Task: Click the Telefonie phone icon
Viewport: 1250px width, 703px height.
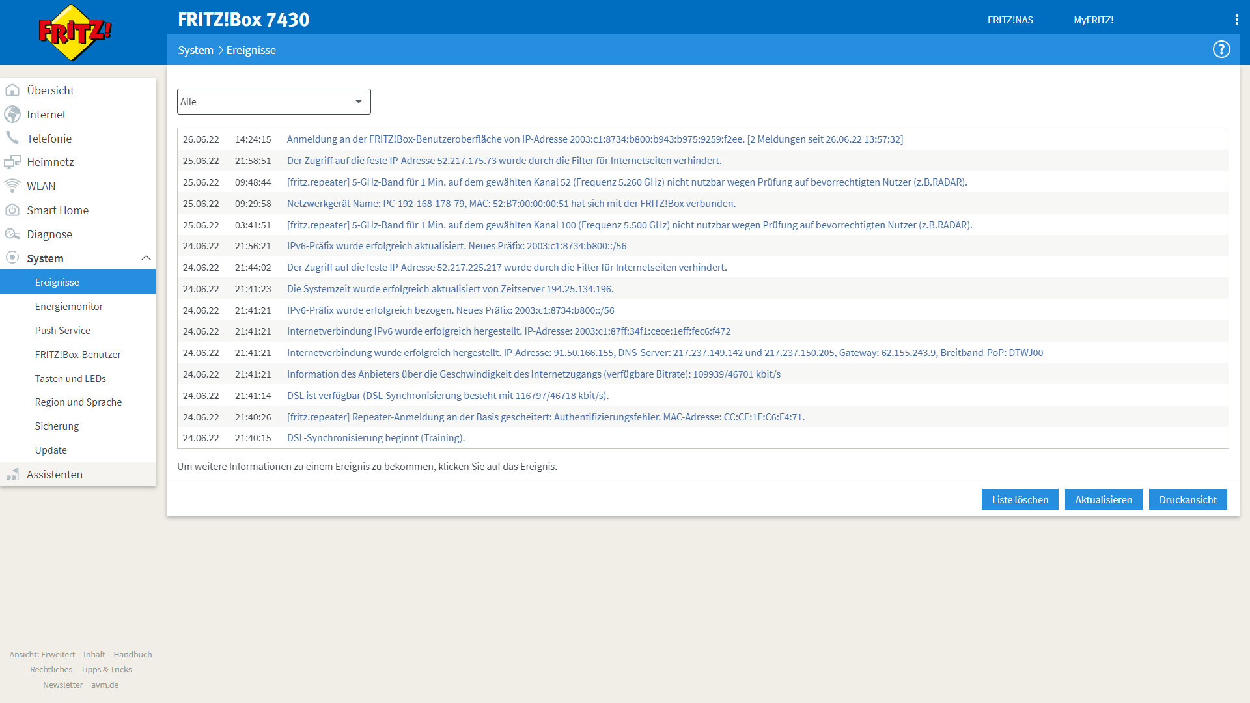Action: pyautogui.click(x=12, y=138)
